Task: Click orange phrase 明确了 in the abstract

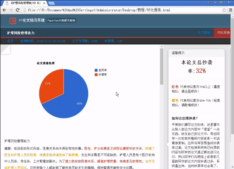Action: click(x=150, y=149)
